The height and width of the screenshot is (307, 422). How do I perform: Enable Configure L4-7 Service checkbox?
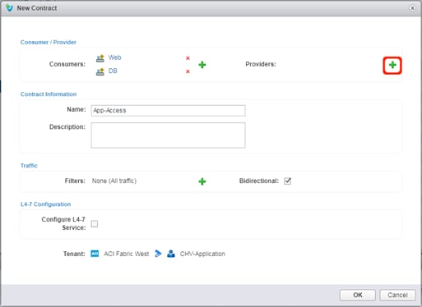tap(95, 224)
